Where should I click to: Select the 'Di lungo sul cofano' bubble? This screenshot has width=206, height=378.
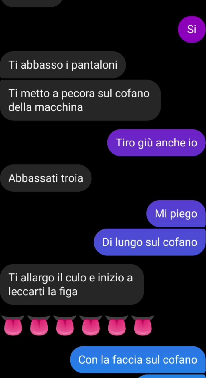pyautogui.click(x=150, y=242)
